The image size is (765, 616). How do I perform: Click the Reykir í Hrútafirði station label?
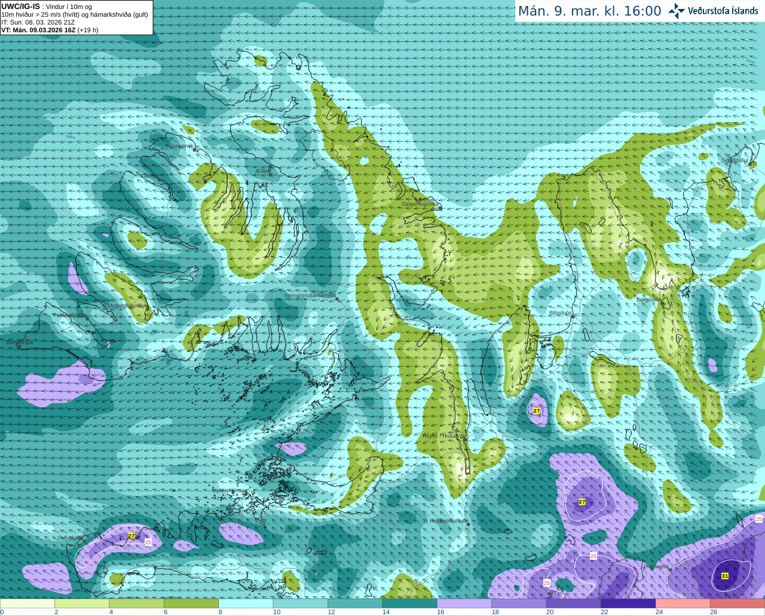tap(442, 436)
